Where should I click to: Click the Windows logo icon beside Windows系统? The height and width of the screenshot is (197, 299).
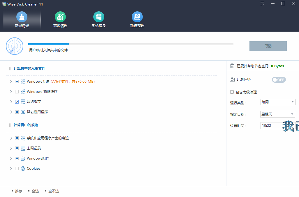coord(23,82)
